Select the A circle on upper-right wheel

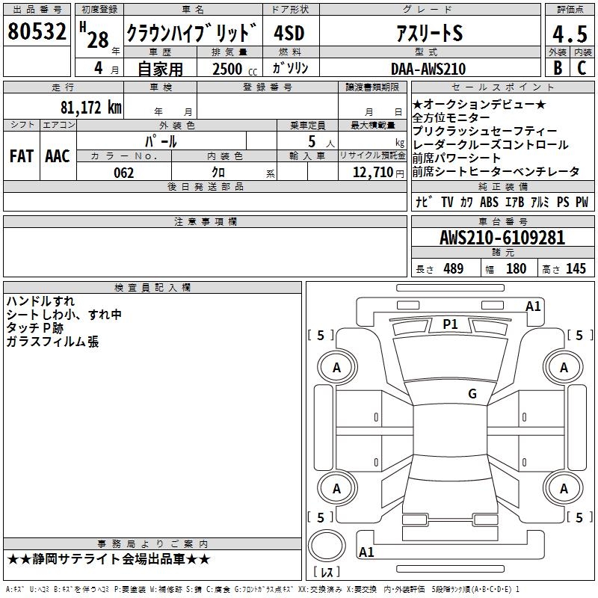click(564, 367)
